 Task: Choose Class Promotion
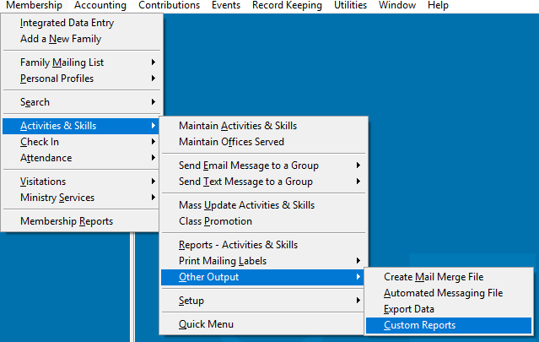point(215,221)
